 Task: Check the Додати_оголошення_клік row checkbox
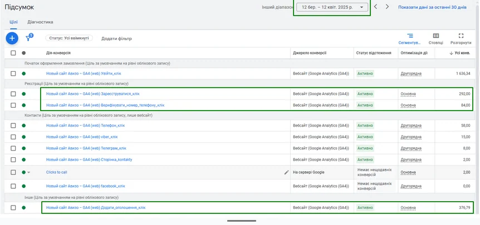tap(13, 208)
